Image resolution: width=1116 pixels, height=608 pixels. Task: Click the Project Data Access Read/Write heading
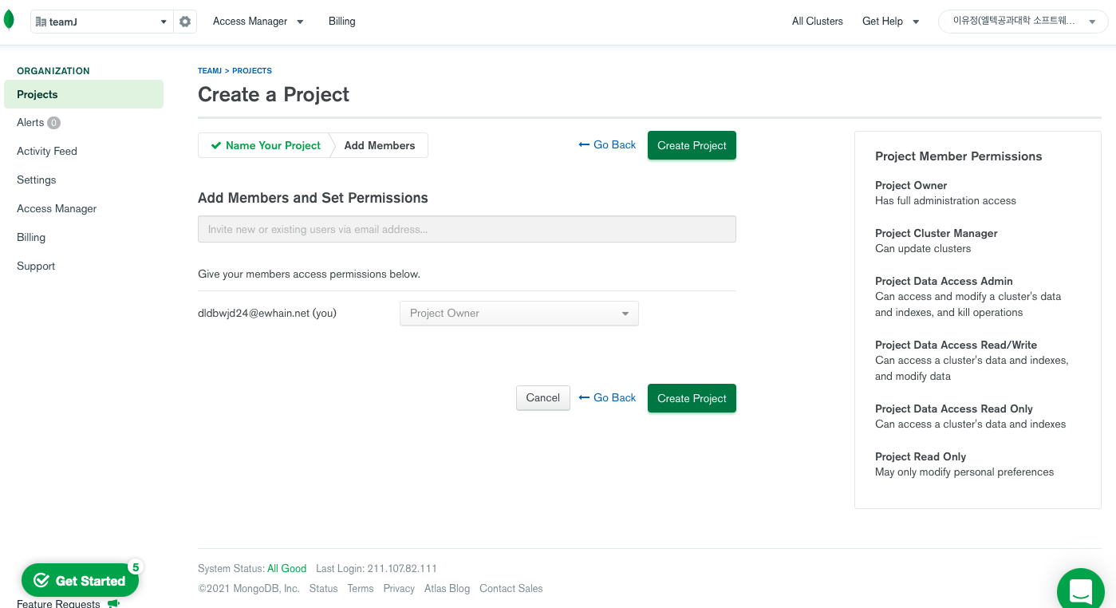956,345
